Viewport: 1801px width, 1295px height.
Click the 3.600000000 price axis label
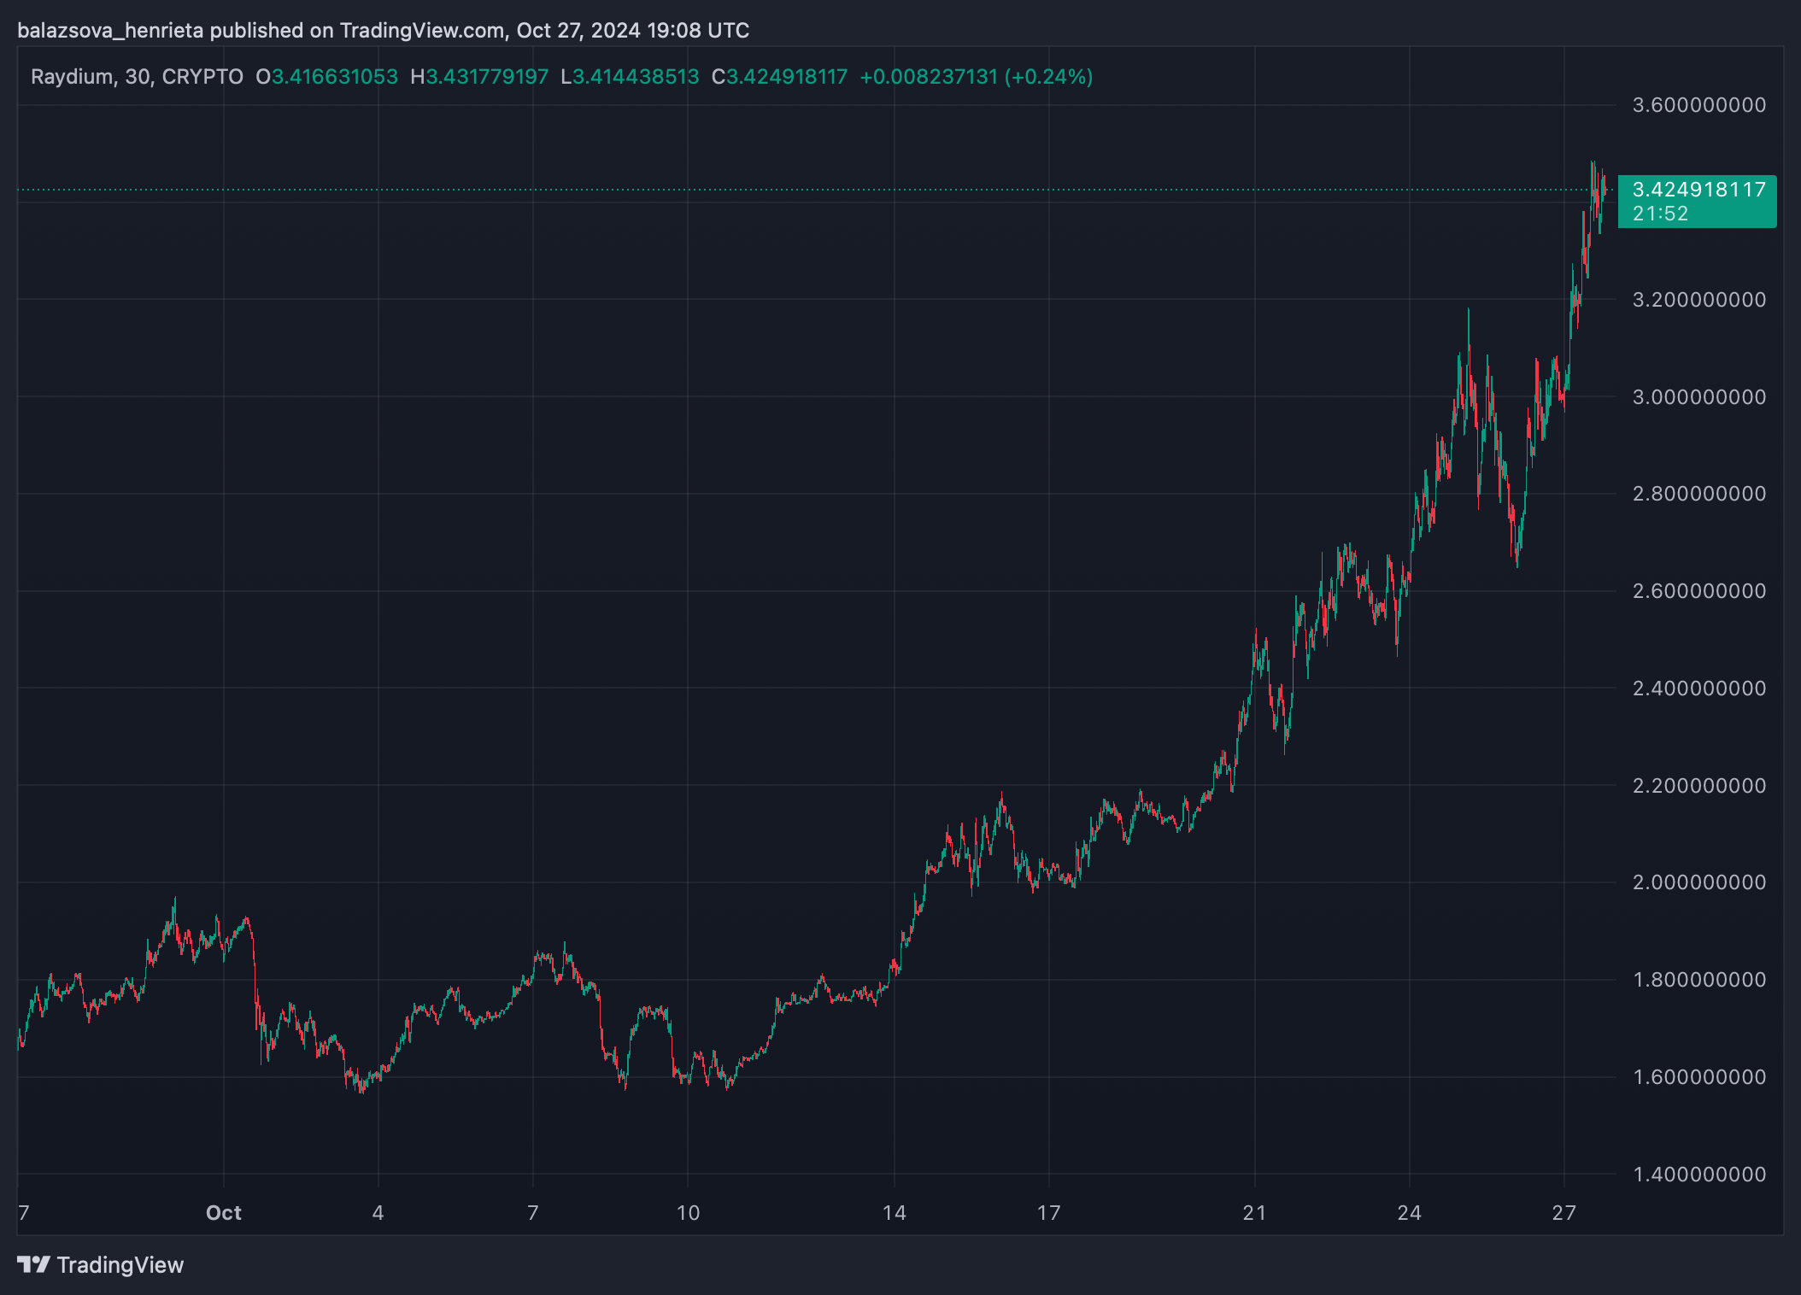pyautogui.click(x=1698, y=105)
